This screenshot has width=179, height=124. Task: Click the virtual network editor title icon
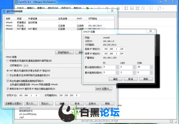tap(3, 11)
